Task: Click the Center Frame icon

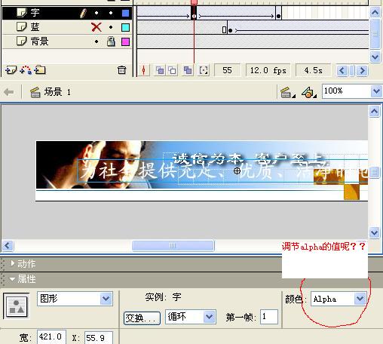Action: click(144, 70)
